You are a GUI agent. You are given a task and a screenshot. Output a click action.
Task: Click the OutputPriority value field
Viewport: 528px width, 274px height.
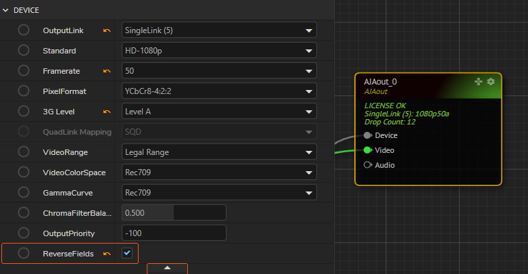[x=174, y=233]
